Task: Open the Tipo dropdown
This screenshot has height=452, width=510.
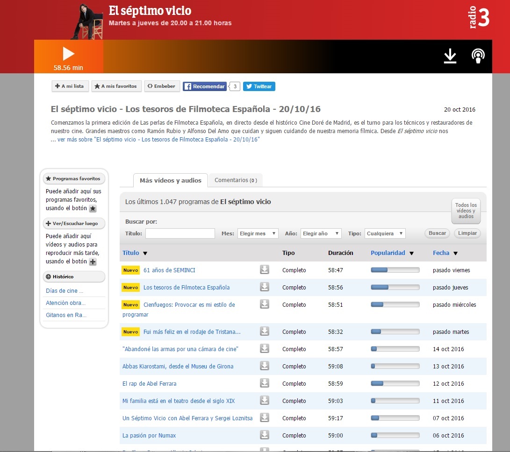Action: pos(385,233)
